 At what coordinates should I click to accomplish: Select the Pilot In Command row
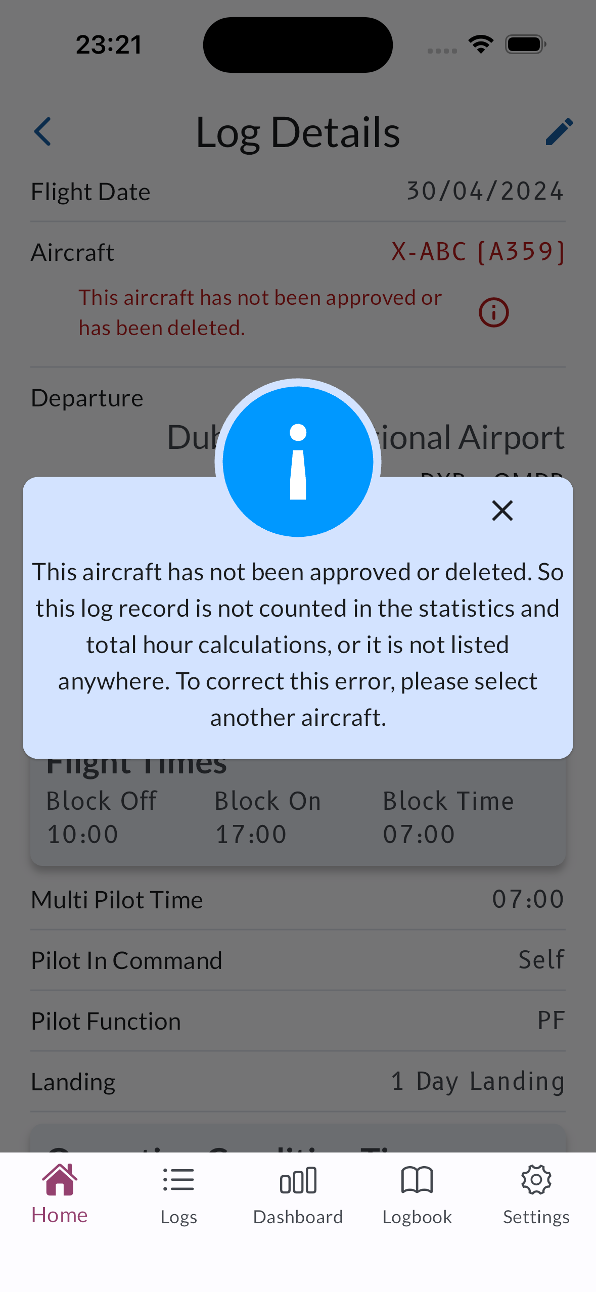click(298, 960)
